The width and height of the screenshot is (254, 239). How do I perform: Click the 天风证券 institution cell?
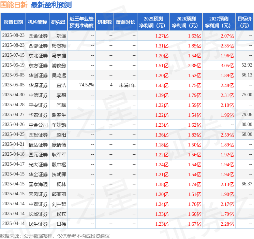click(38, 194)
